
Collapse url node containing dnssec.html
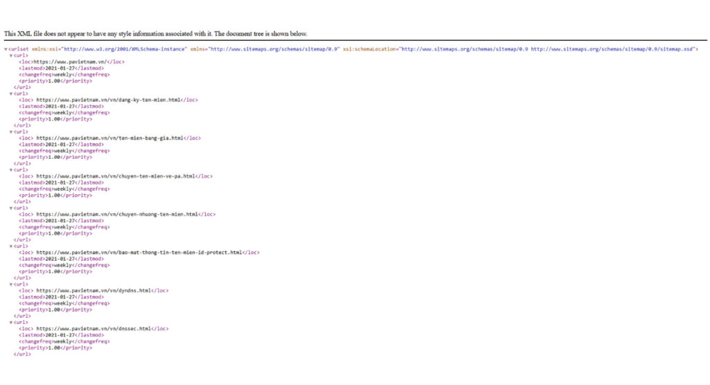(x=11, y=323)
